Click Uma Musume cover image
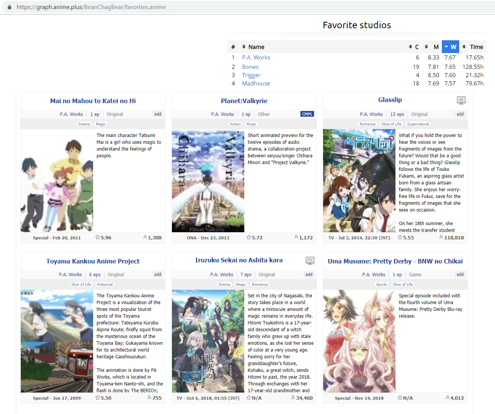Screen dimensions: 495x414 tap(359, 341)
